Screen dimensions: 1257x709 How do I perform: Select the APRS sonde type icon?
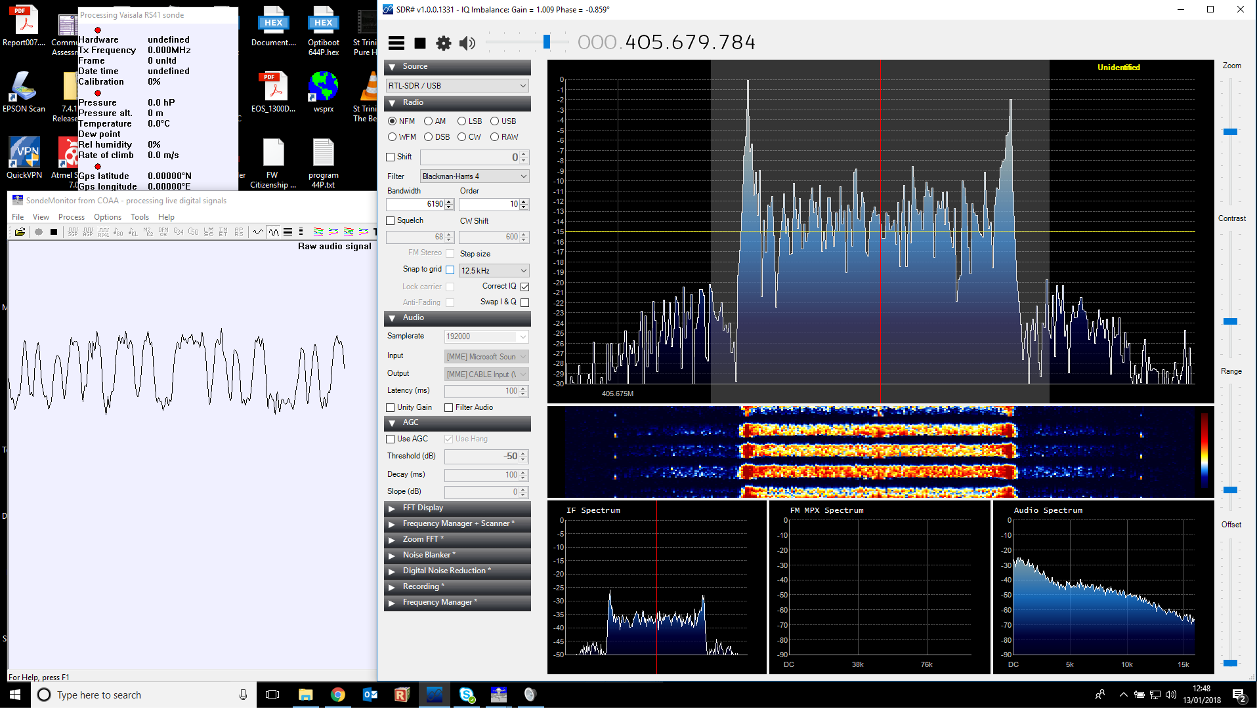pyautogui.click(x=238, y=232)
